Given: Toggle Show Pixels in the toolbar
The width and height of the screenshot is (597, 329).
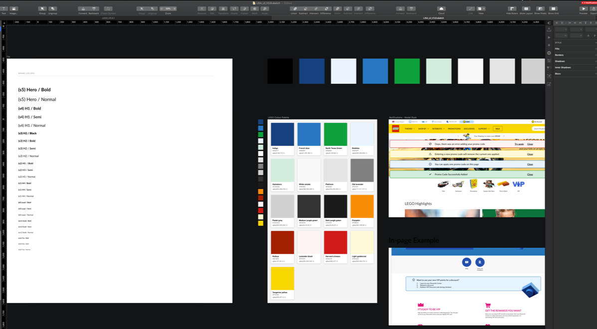Looking at the screenshot, I should coord(540,9).
